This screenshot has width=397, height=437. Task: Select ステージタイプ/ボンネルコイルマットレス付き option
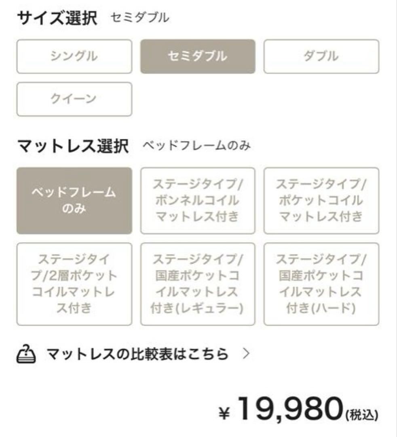point(198,201)
